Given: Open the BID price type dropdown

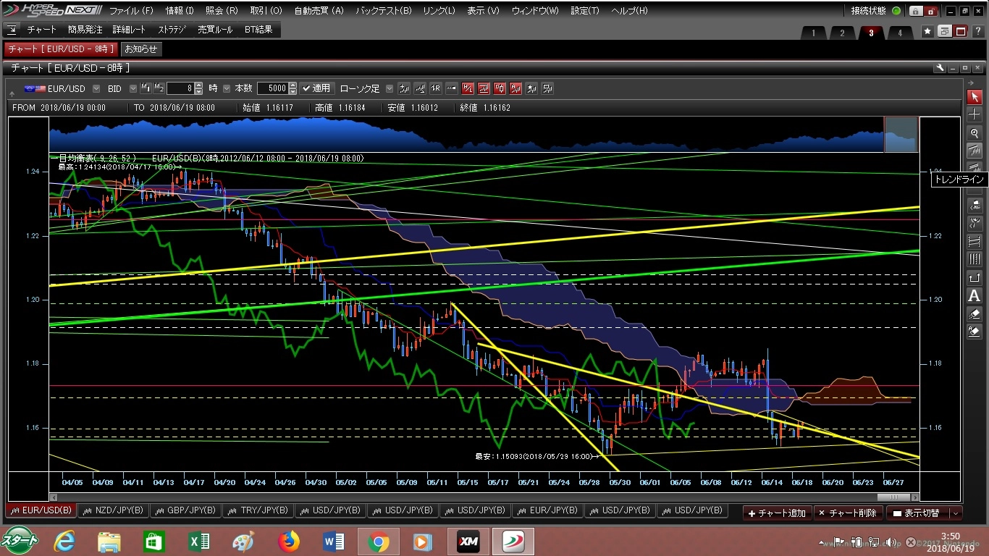Looking at the screenshot, I should point(132,89).
